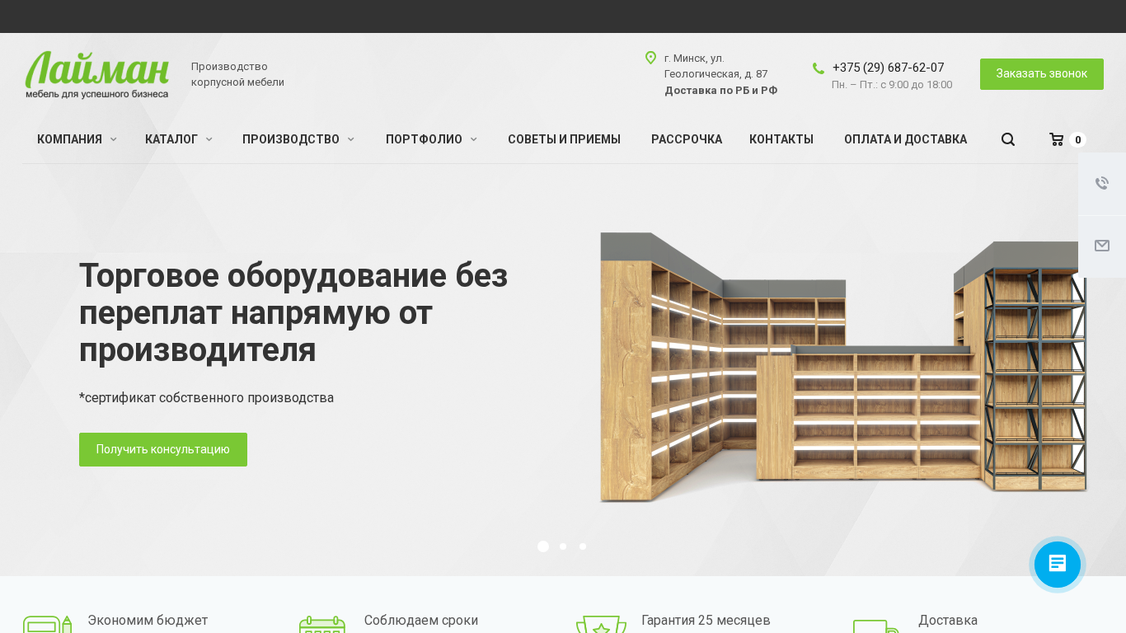
Task: Open the shopping cart icon
Action: [x=1056, y=139]
